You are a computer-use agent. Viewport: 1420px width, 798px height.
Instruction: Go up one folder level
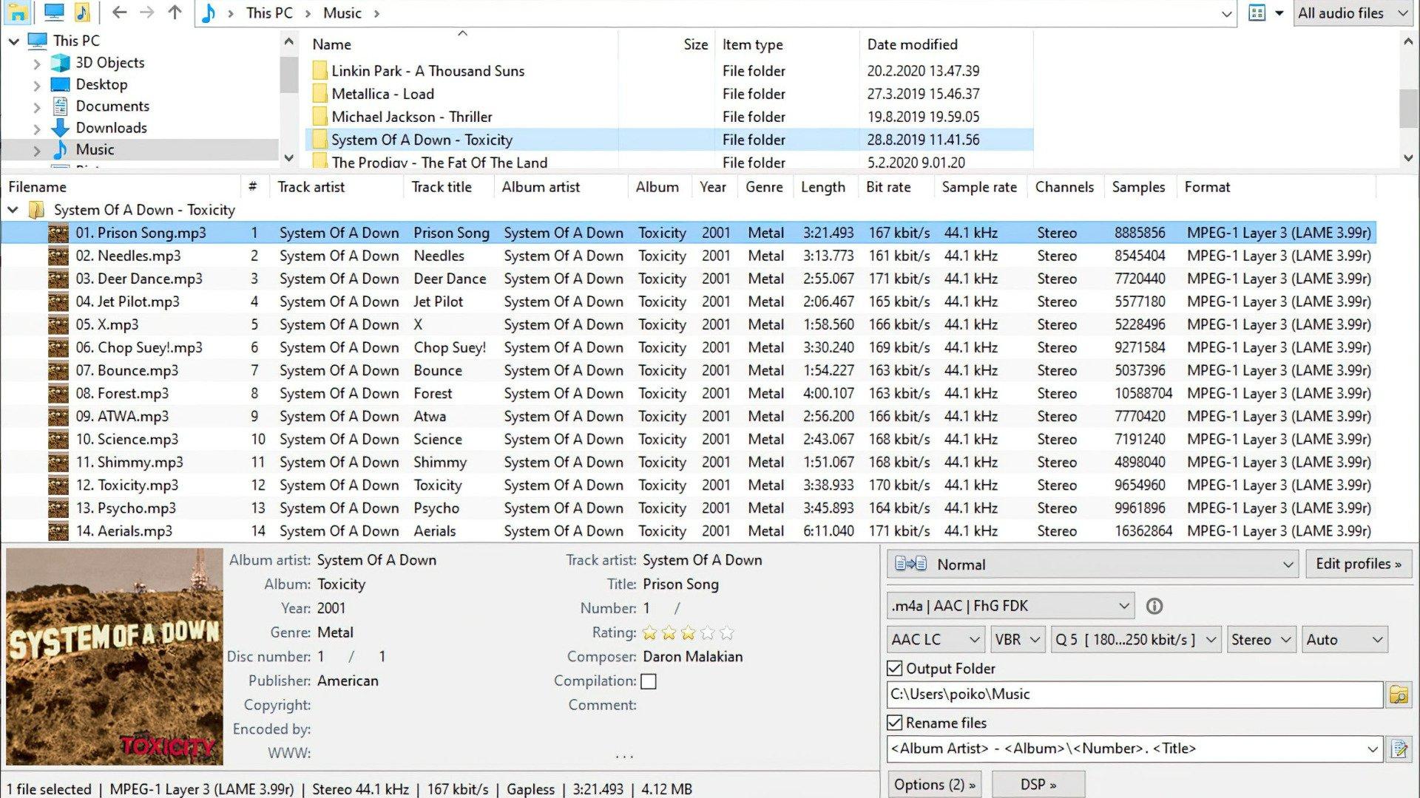click(x=175, y=13)
